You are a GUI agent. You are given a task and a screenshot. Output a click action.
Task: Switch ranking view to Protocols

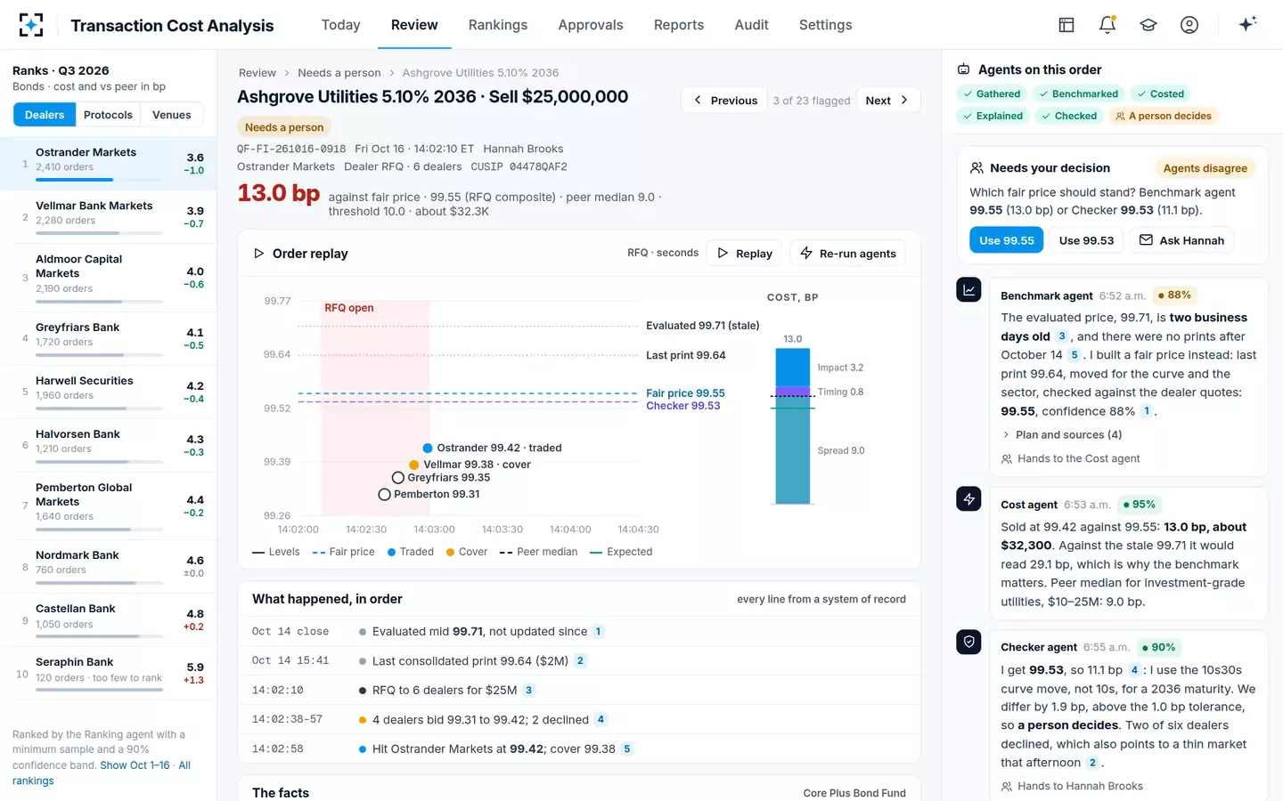pos(108,115)
